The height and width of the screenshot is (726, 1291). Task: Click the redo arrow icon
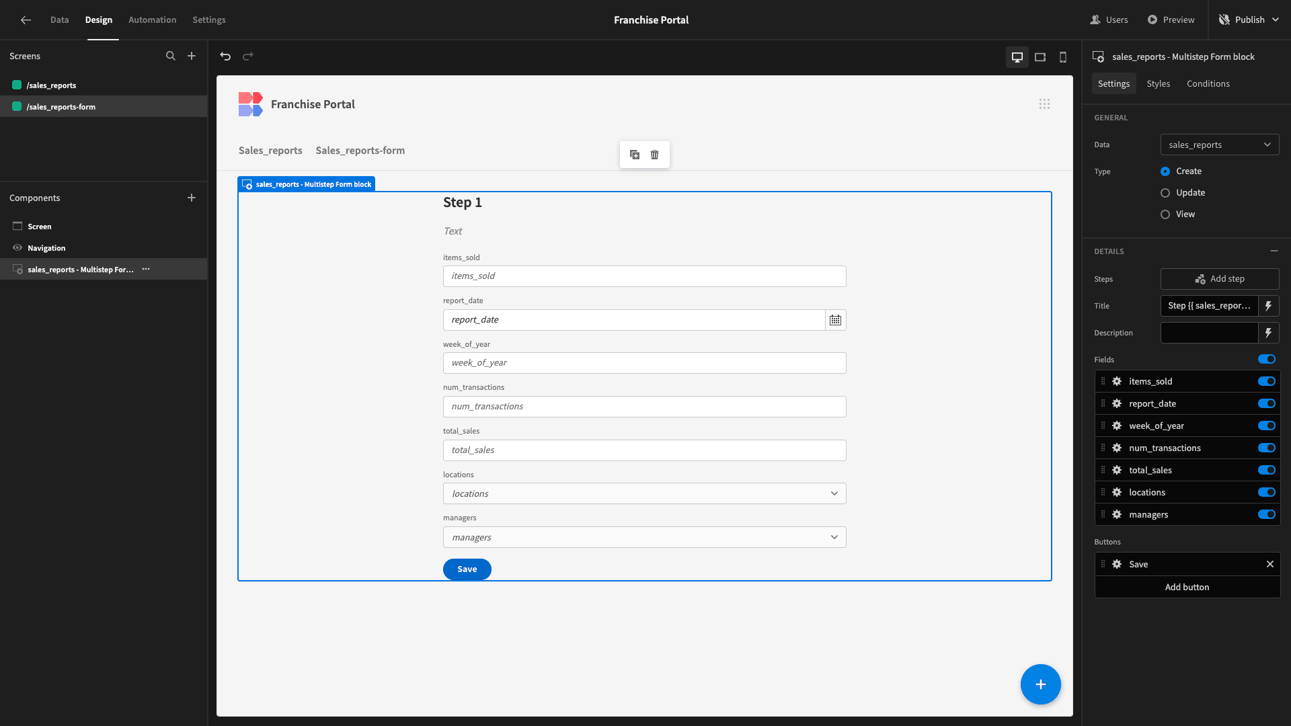click(248, 56)
